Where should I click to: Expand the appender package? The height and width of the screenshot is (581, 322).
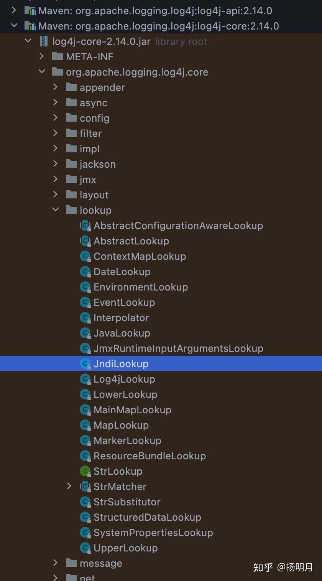[x=56, y=87]
